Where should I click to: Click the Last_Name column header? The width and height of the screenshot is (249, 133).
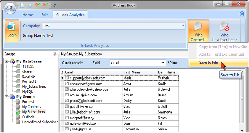point(168,72)
